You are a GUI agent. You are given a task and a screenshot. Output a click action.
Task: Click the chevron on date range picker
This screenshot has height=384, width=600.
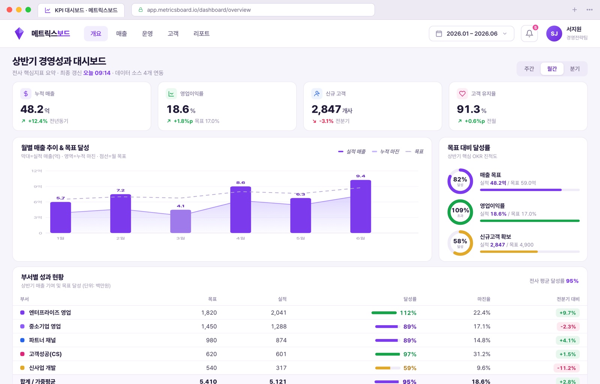point(505,34)
